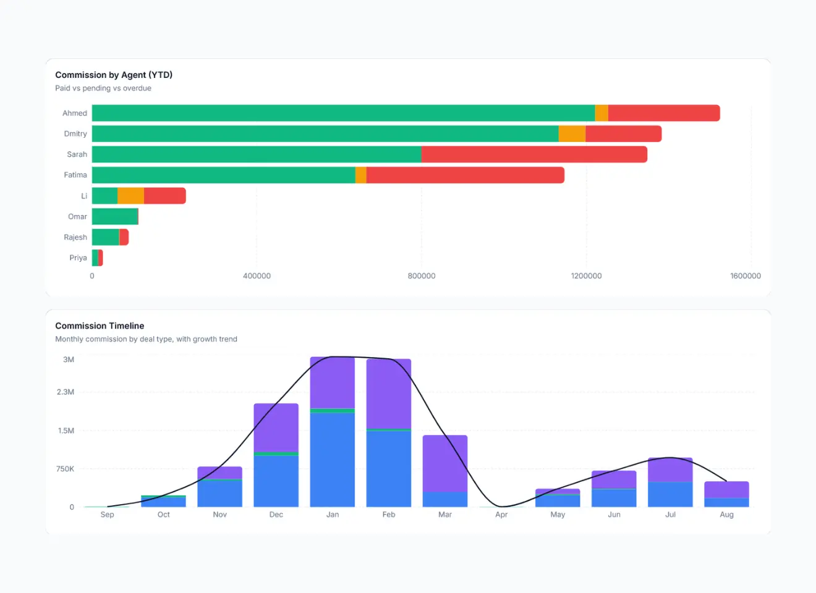Click the Commission by Agent (YTD) title
Screen dimensions: 816x593
tap(114, 75)
